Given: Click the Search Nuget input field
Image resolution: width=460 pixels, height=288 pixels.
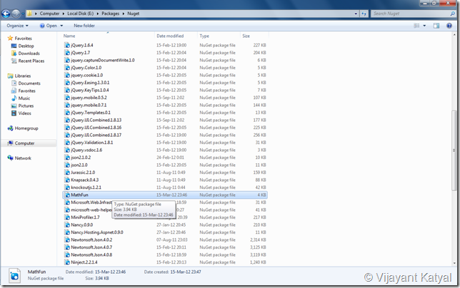Looking at the screenshot, I should (x=411, y=14).
